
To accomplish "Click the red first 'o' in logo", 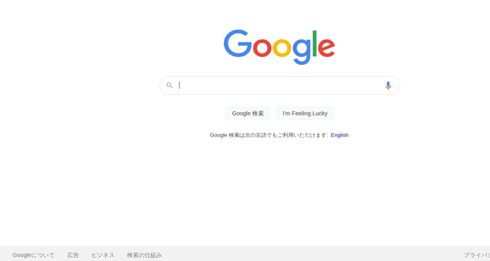I will coord(262,48).
